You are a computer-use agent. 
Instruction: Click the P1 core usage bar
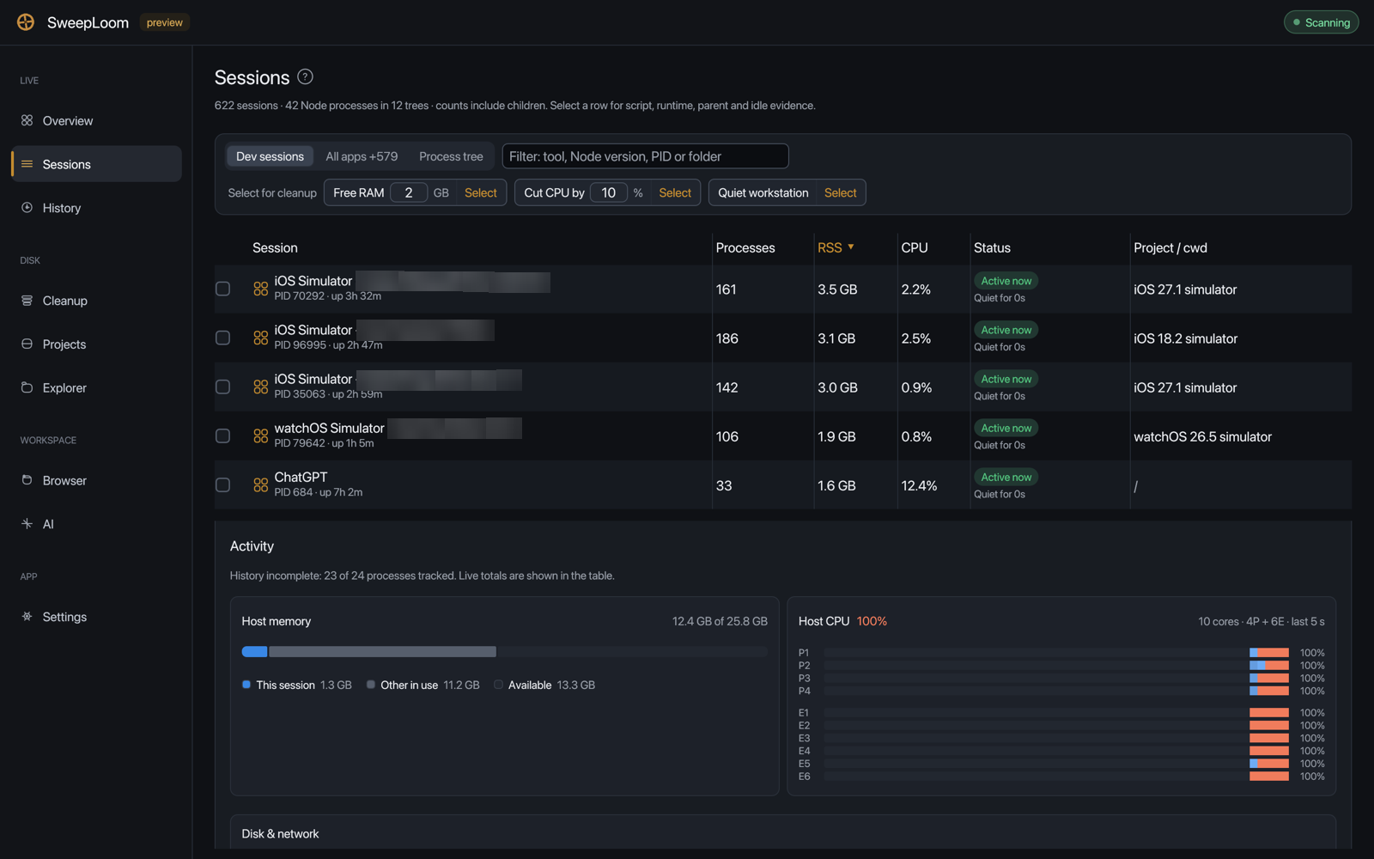(x=1056, y=653)
